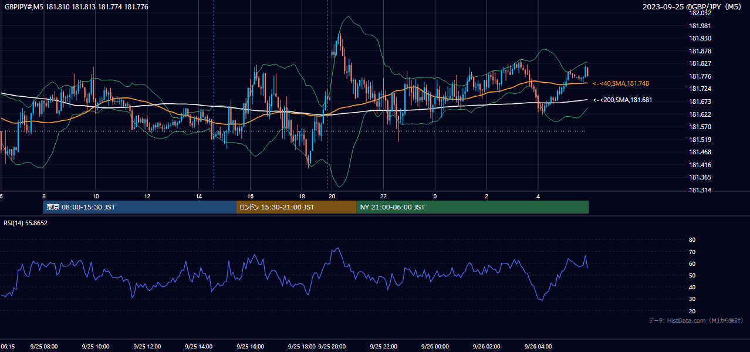This screenshot has width=750, height=352.
Task: Click RSI scale value 20
Action: click(x=692, y=311)
